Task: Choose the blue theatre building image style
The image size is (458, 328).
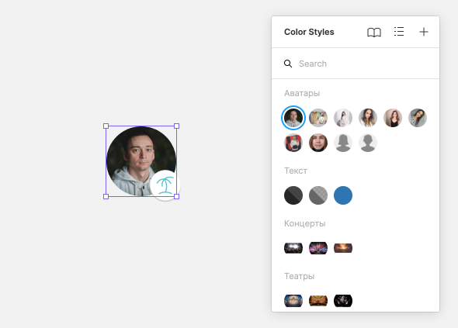Action: tap(293, 301)
